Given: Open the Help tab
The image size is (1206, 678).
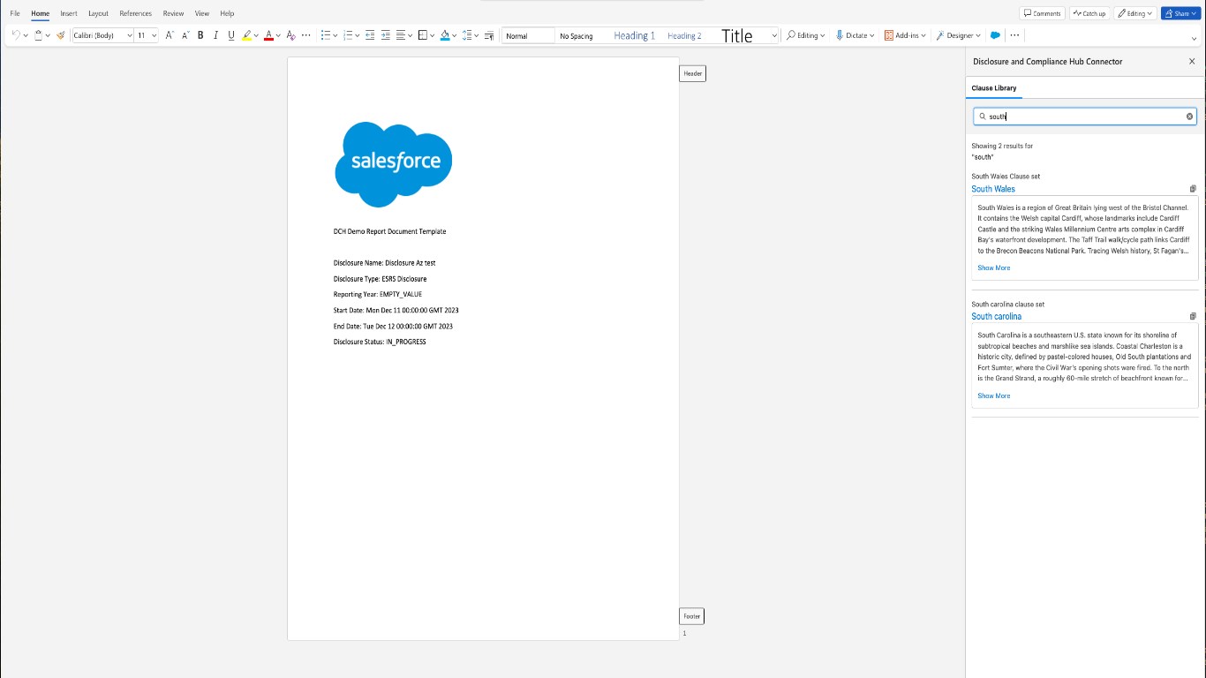Looking at the screenshot, I should 227,13.
